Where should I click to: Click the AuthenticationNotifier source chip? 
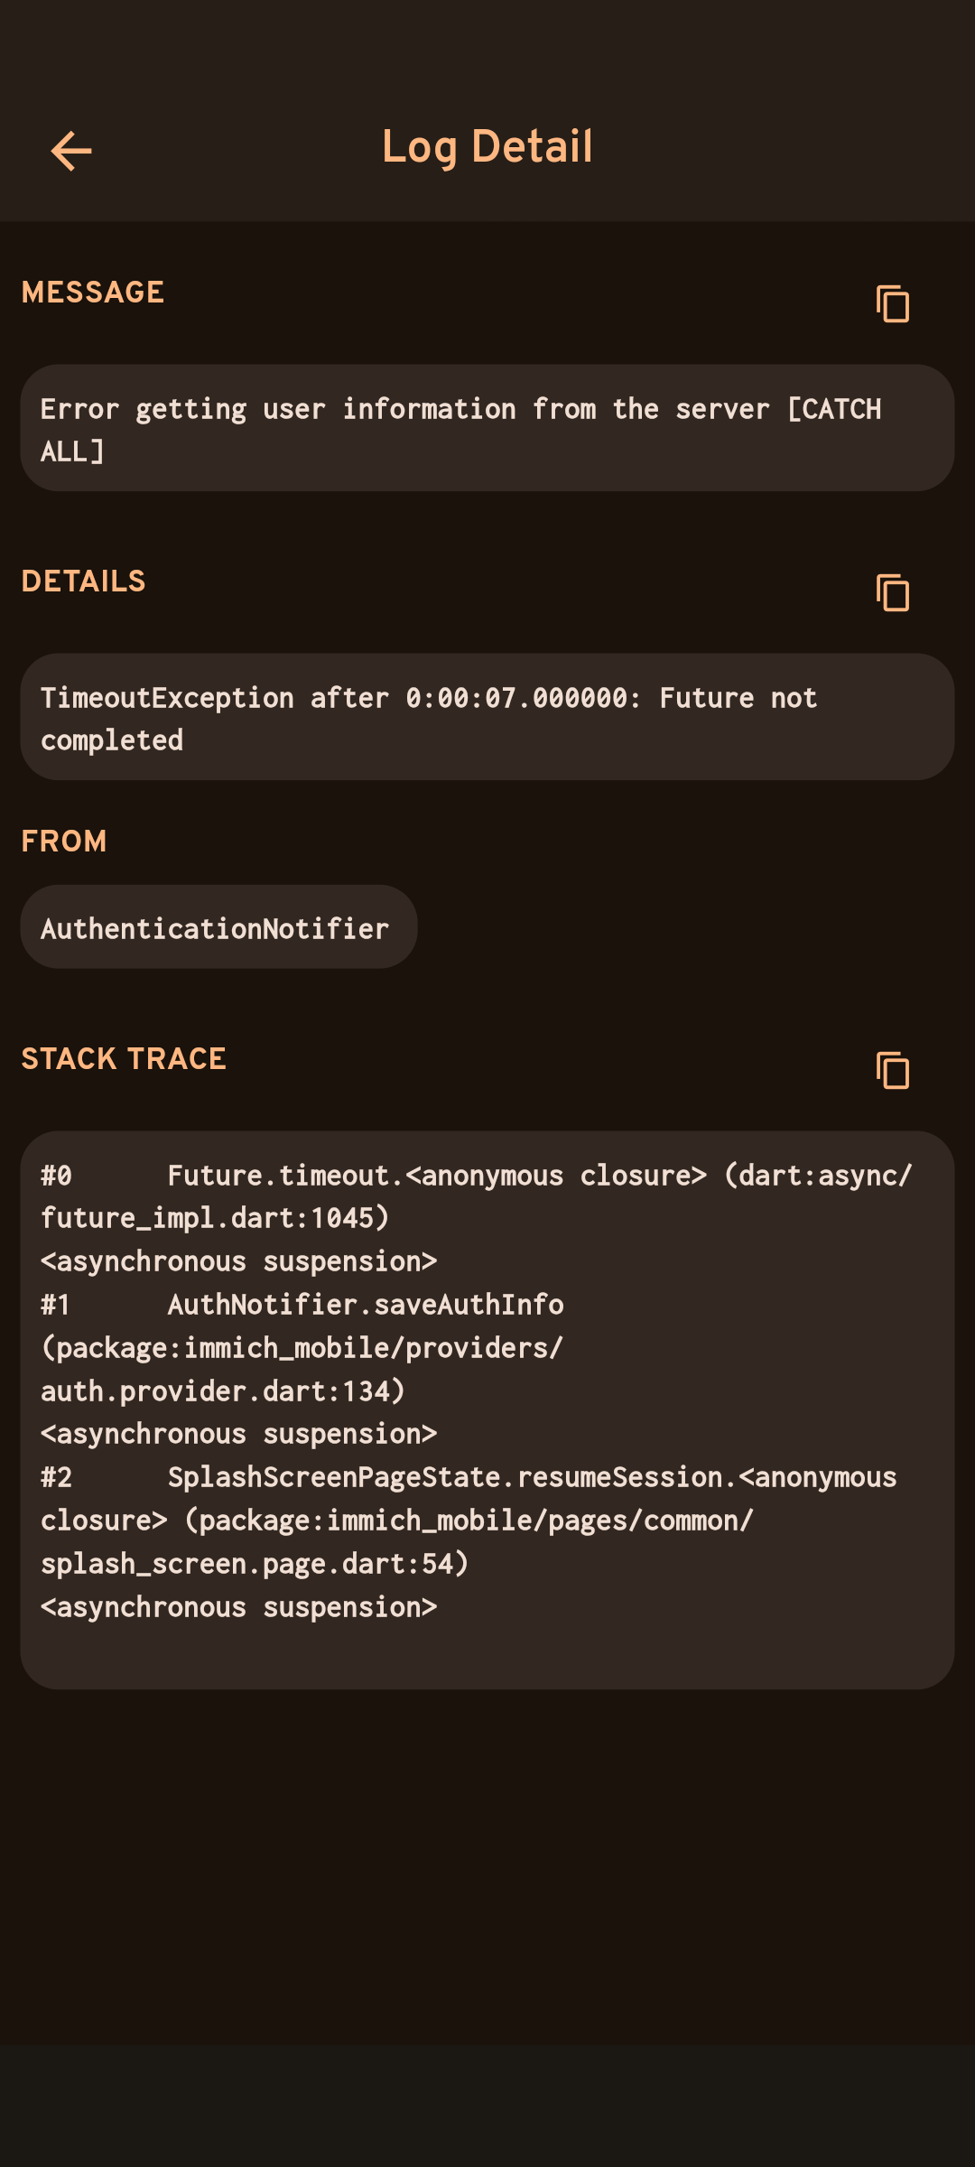tap(215, 928)
